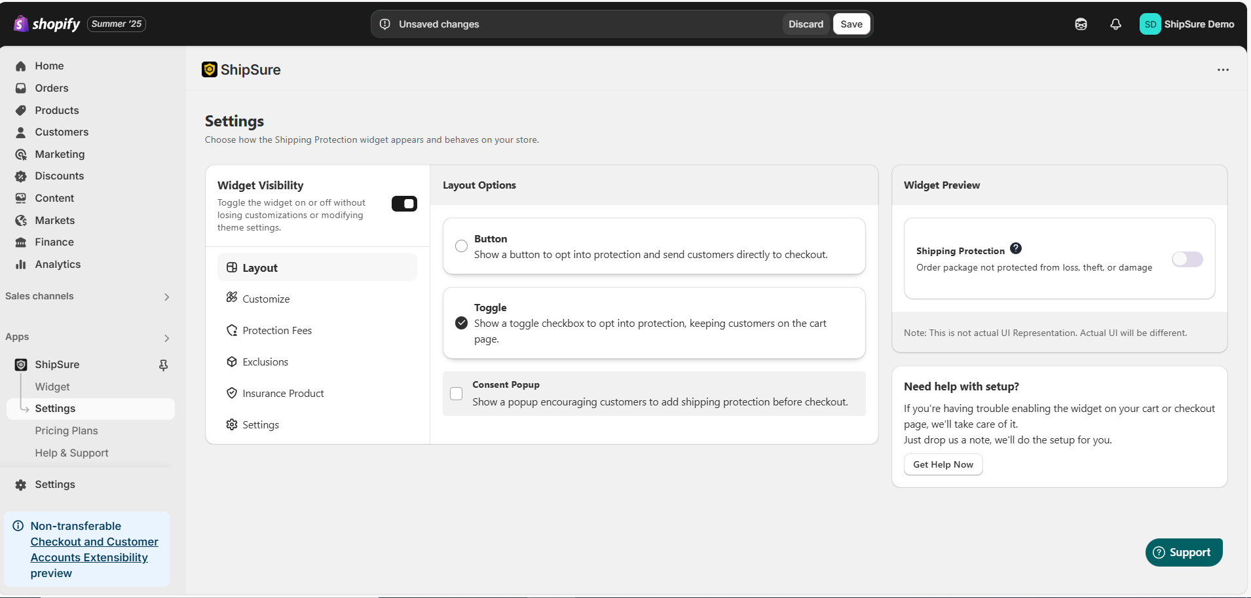
Task: Discard the unsaved changes
Action: click(x=806, y=24)
